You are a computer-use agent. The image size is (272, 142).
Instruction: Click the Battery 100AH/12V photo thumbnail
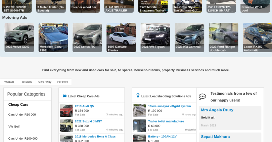click(x=140, y=138)
